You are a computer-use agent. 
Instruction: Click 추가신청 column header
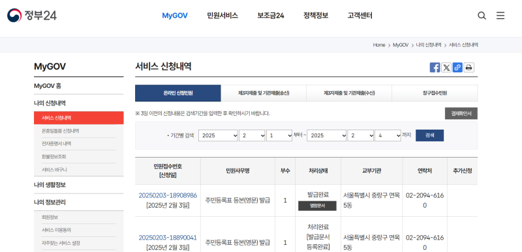point(463,171)
